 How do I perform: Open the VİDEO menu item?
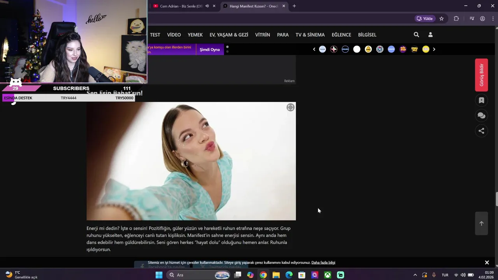(174, 35)
